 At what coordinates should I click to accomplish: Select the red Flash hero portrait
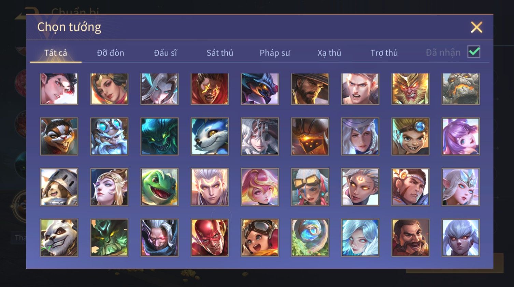(x=210, y=238)
